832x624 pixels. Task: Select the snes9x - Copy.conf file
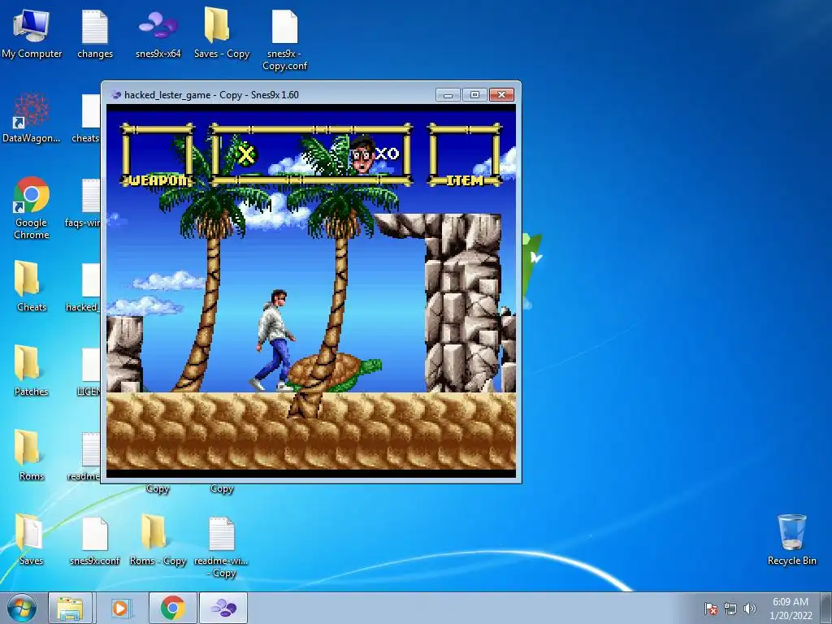[x=285, y=41]
